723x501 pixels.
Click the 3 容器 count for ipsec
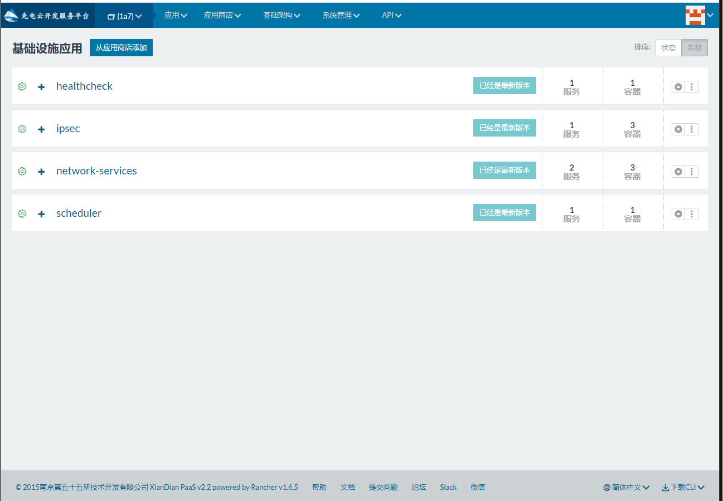[x=633, y=129]
